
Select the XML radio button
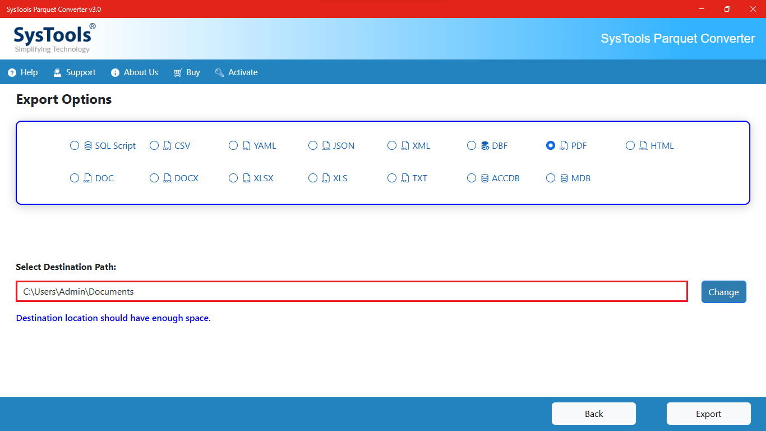(x=392, y=146)
